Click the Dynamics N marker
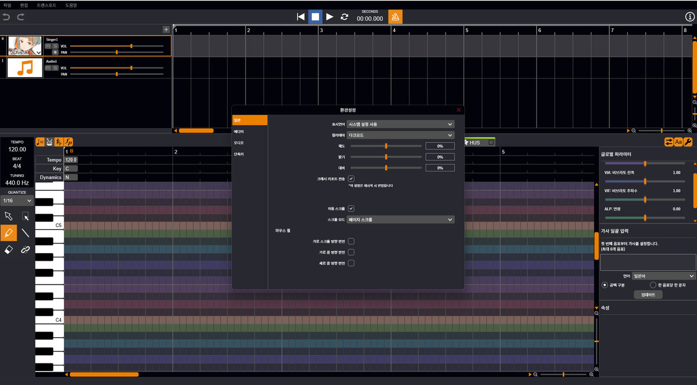Viewport: 697px width, 385px height. [71, 177]
